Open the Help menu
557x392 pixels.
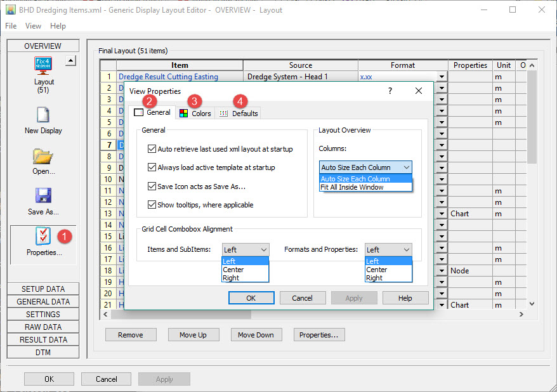click(x=58, y=26)
